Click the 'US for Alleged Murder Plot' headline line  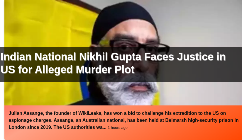(67, 69)
